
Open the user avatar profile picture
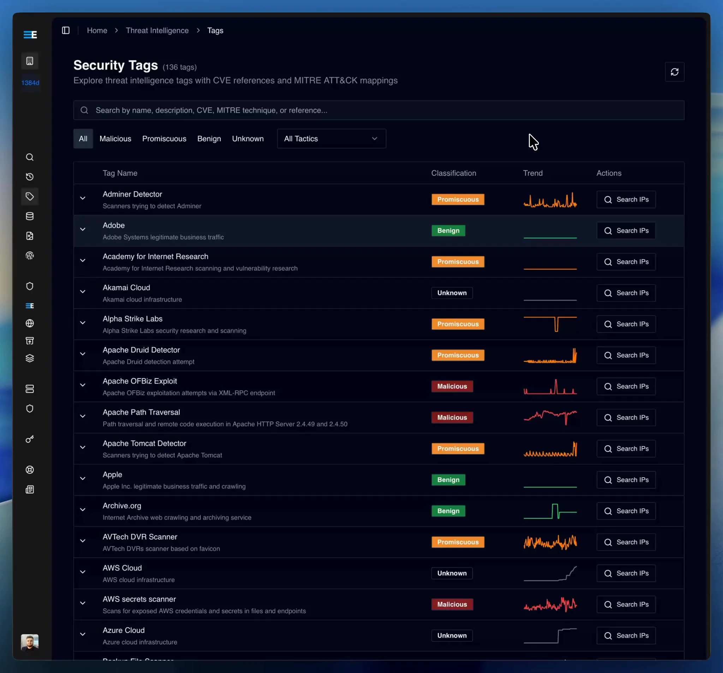tap(30, 642)
